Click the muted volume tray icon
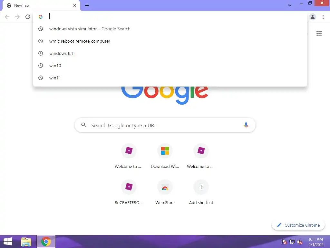 [300, 242]
